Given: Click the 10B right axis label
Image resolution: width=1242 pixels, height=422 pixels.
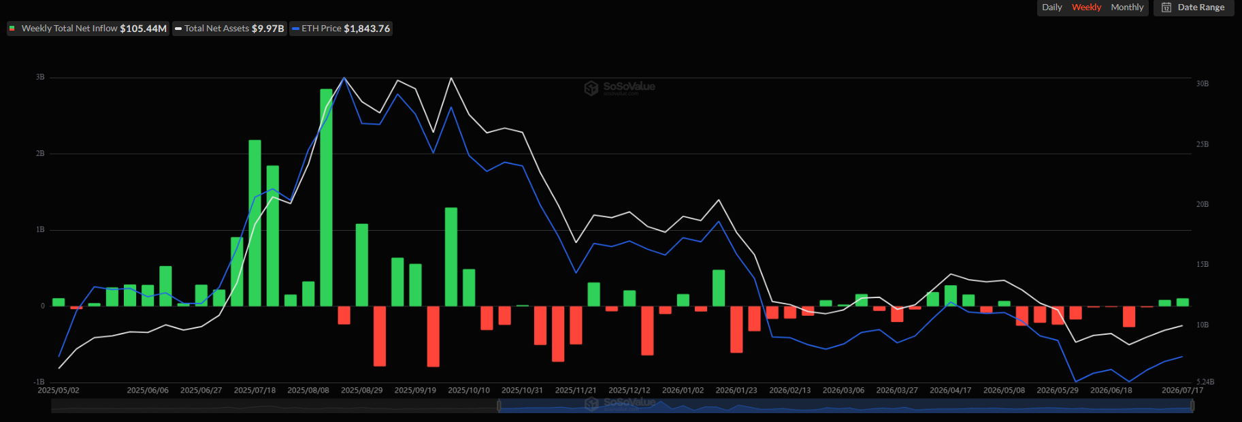Looking at the screenshot, I should tap(1203, 325).
